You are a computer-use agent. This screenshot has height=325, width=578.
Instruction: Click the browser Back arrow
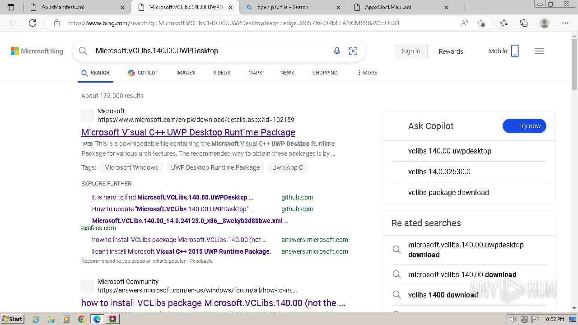[x=13, y=23]
